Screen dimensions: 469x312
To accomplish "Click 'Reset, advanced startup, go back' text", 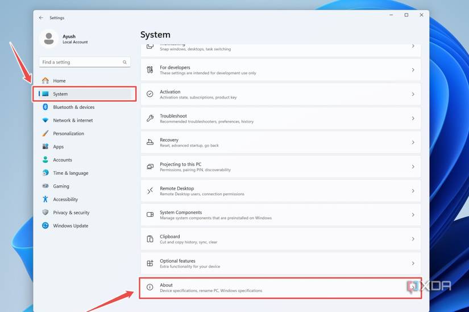I will 189,145.
